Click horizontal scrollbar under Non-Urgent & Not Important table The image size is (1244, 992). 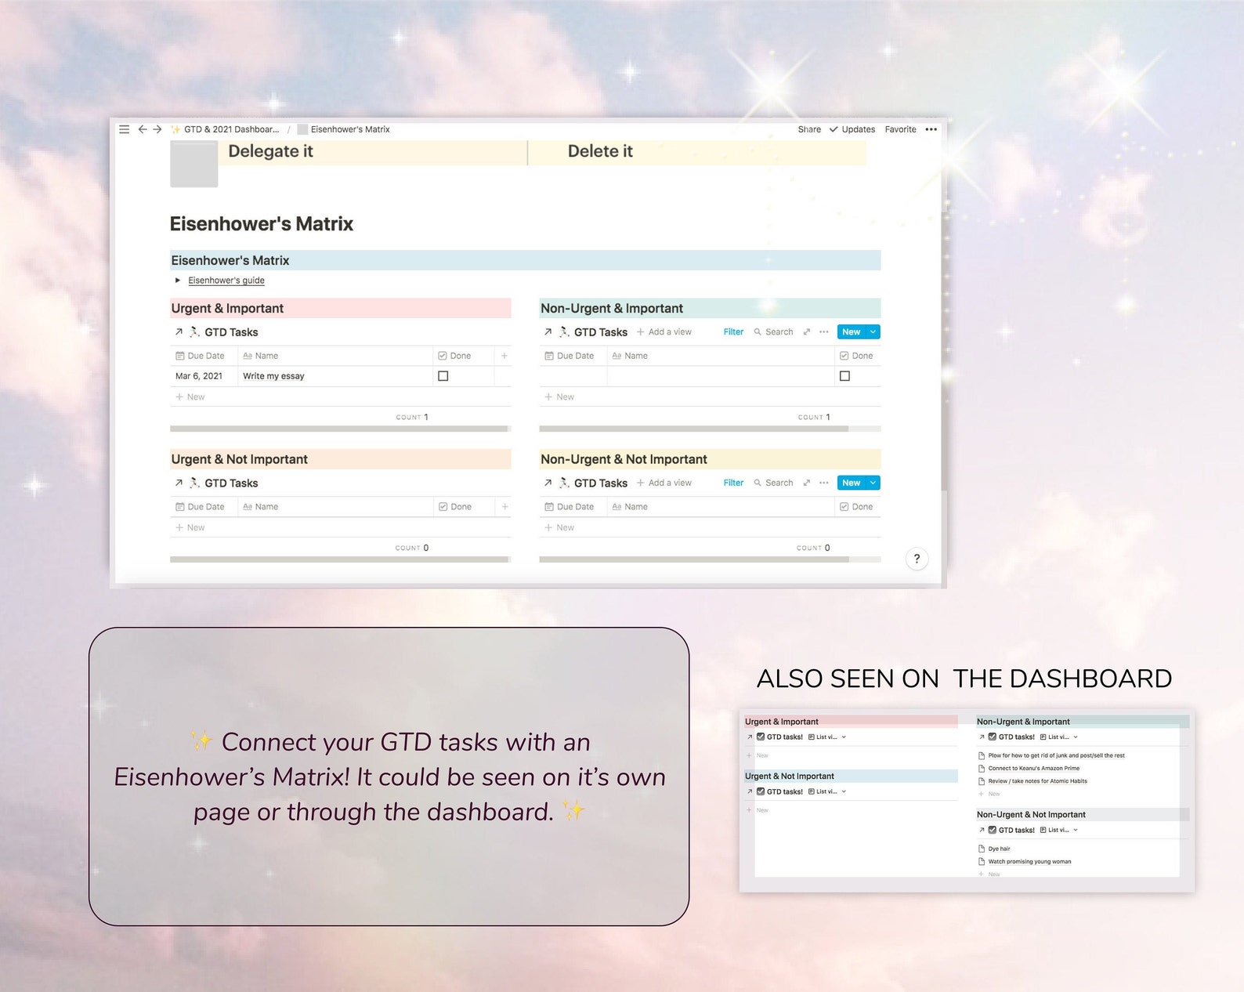tap(694, 559)
